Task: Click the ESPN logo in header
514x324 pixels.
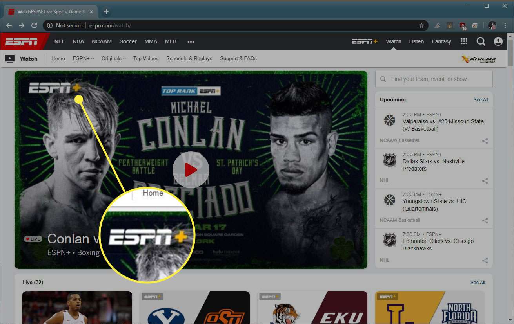Action: tap(22, 41)
